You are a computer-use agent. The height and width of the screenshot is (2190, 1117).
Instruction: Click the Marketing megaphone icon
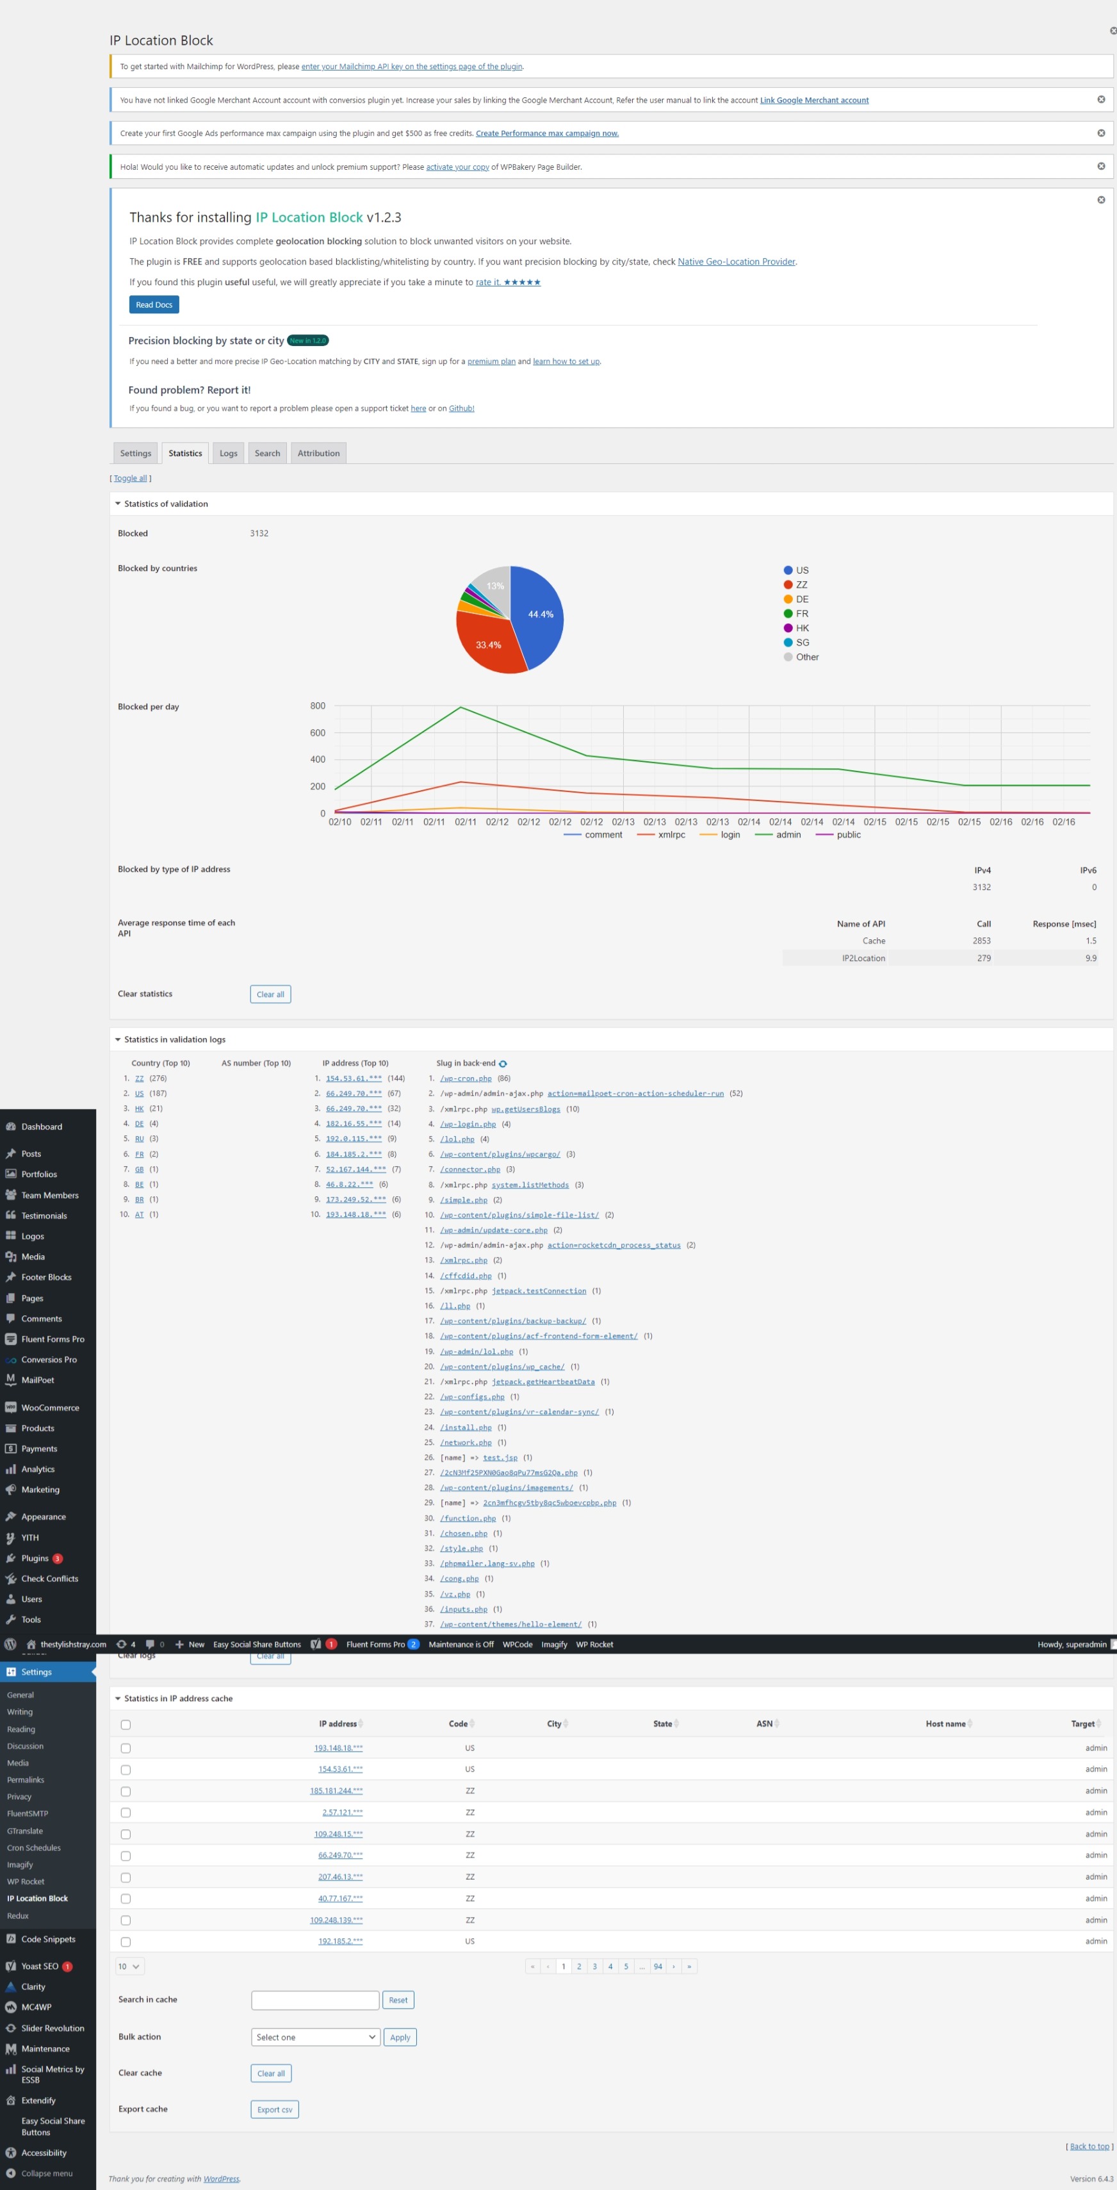11,1490
